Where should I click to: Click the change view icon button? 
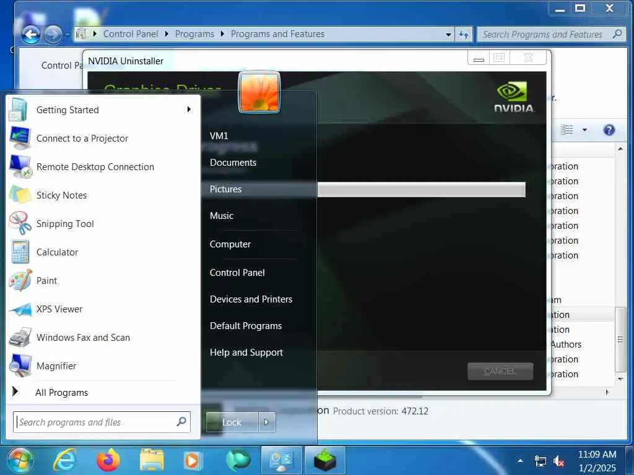[x=567, y=130]
